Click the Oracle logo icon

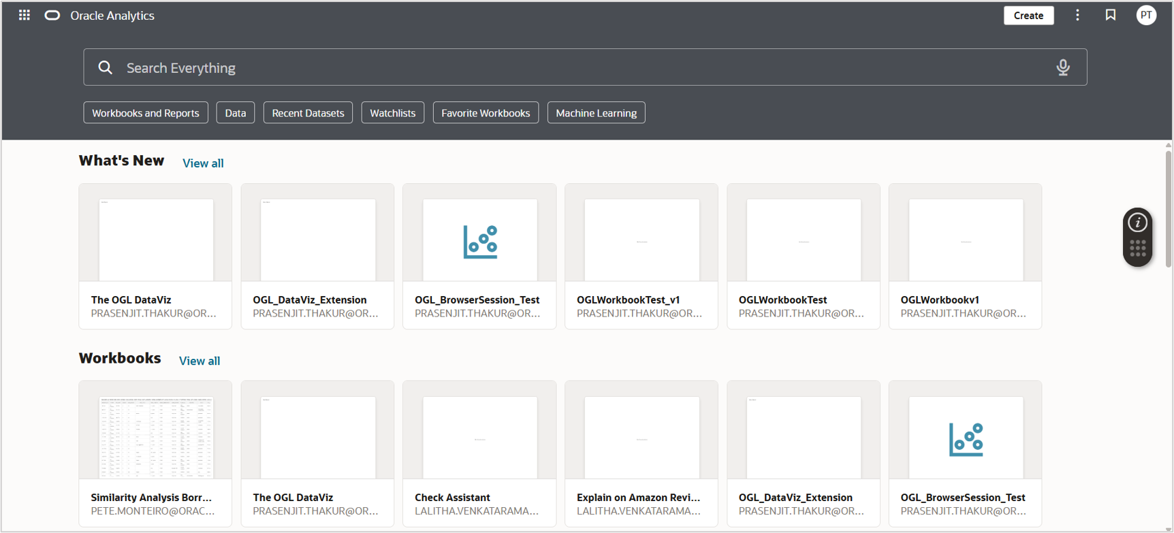[x=52, y=15]
